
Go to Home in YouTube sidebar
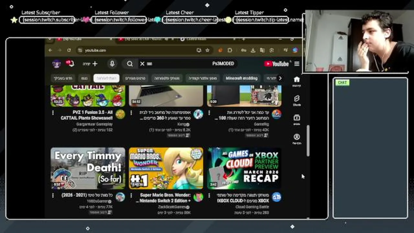(297, 82)
